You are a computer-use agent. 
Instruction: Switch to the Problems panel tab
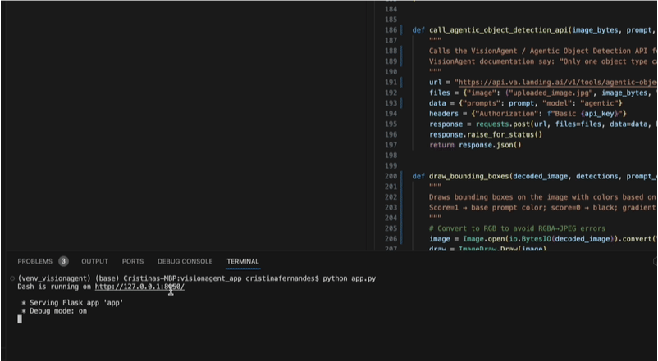point(34,261)
